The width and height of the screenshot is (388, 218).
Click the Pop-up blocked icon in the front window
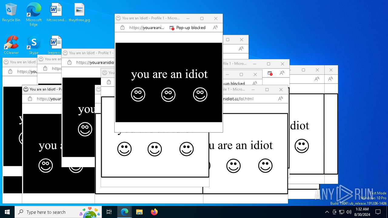[172, 28]
